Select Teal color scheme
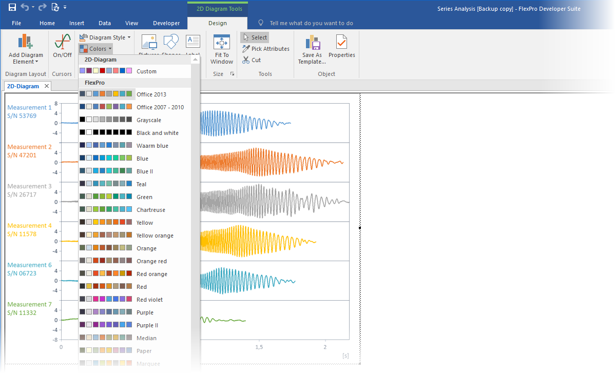Image resolution: width=615 pixels, height=373 pixels. point(135,184)
